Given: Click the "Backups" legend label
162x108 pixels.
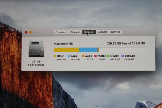Looking at the screenshot, I should click(130, 56).
